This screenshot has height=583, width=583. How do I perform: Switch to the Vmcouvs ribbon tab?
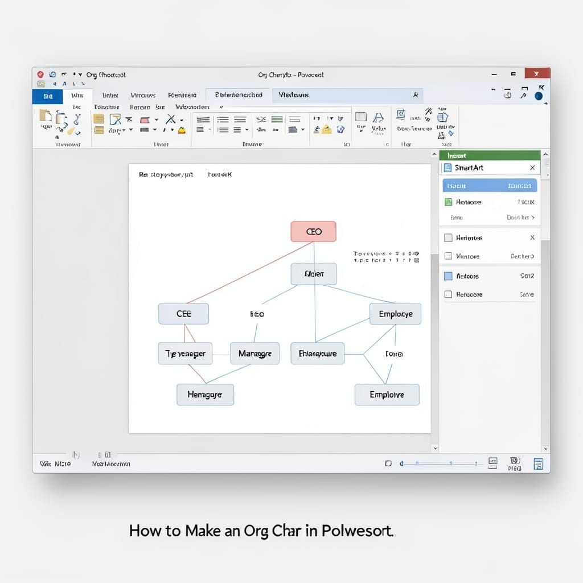click(x=143, y=96)
